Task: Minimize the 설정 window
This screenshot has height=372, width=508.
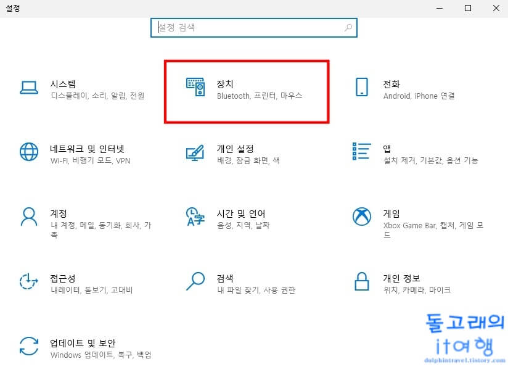Action: 440,8
